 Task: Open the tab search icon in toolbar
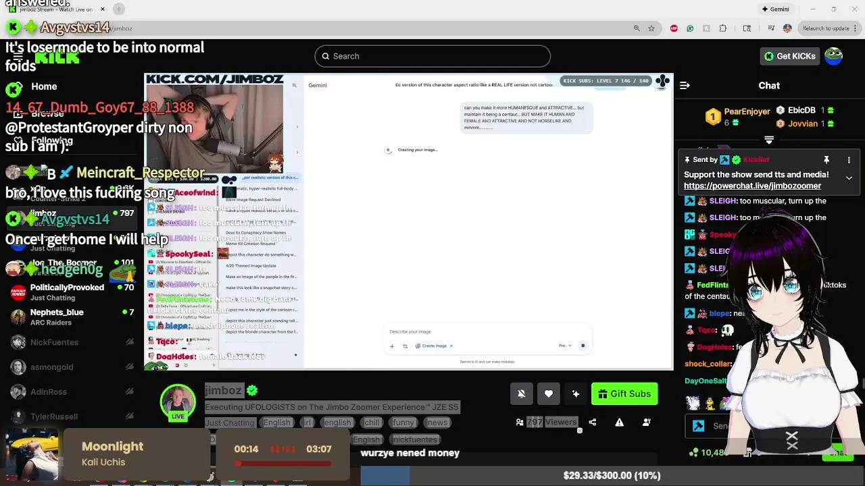click(x=747, y=28)
